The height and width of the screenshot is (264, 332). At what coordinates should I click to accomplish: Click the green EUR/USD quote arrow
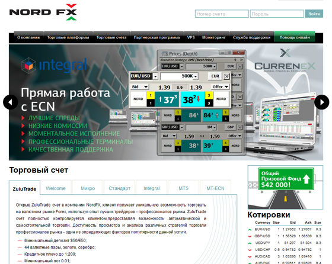250,229
